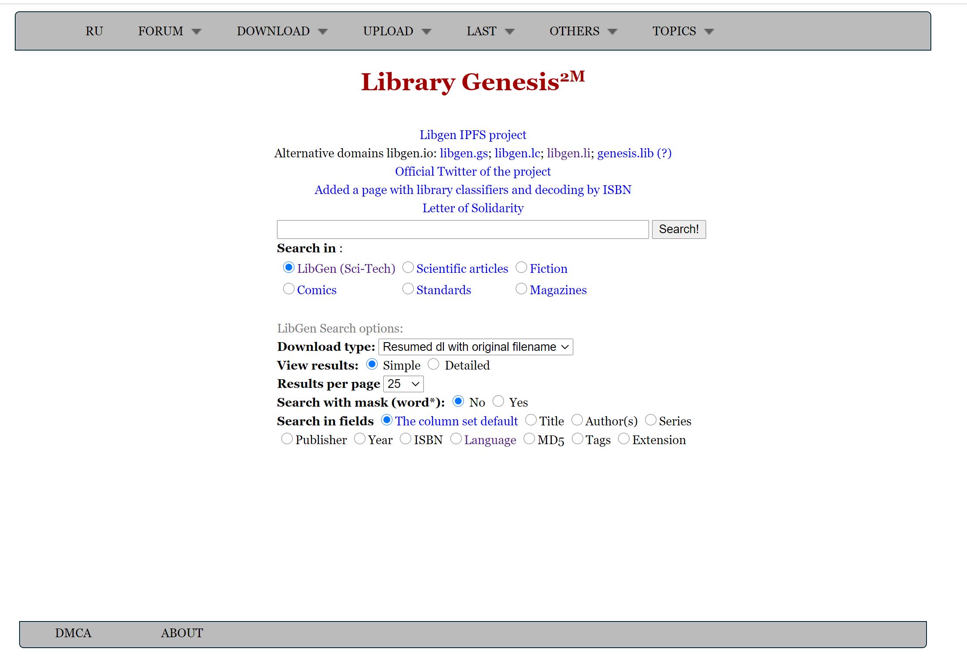Select Comics as search collection
The height and width of the screenshot is (659, 967).
point(289,289)
